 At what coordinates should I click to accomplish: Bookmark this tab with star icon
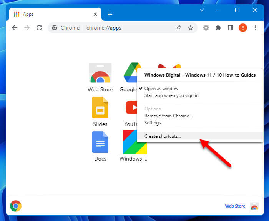[191, 28]
